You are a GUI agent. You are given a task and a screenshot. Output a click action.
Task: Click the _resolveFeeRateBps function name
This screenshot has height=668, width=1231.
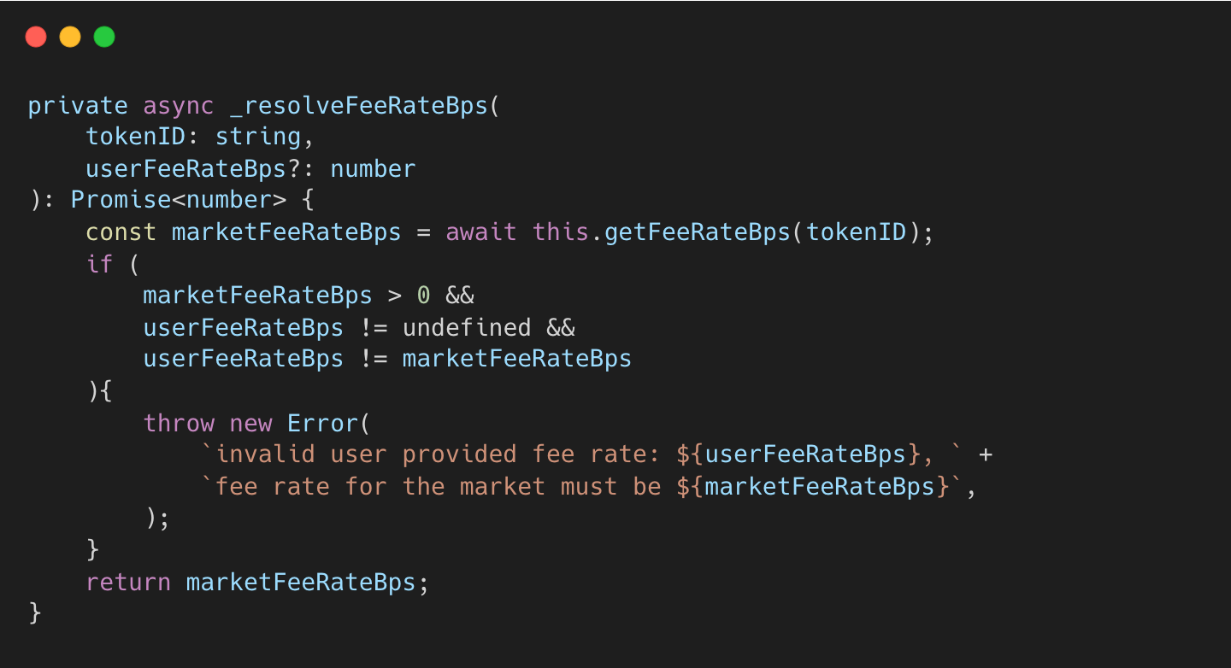point(358,106)
